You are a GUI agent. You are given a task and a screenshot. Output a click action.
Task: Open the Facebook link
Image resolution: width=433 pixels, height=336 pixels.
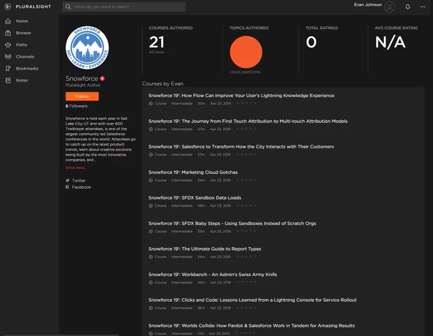[82, 187]
